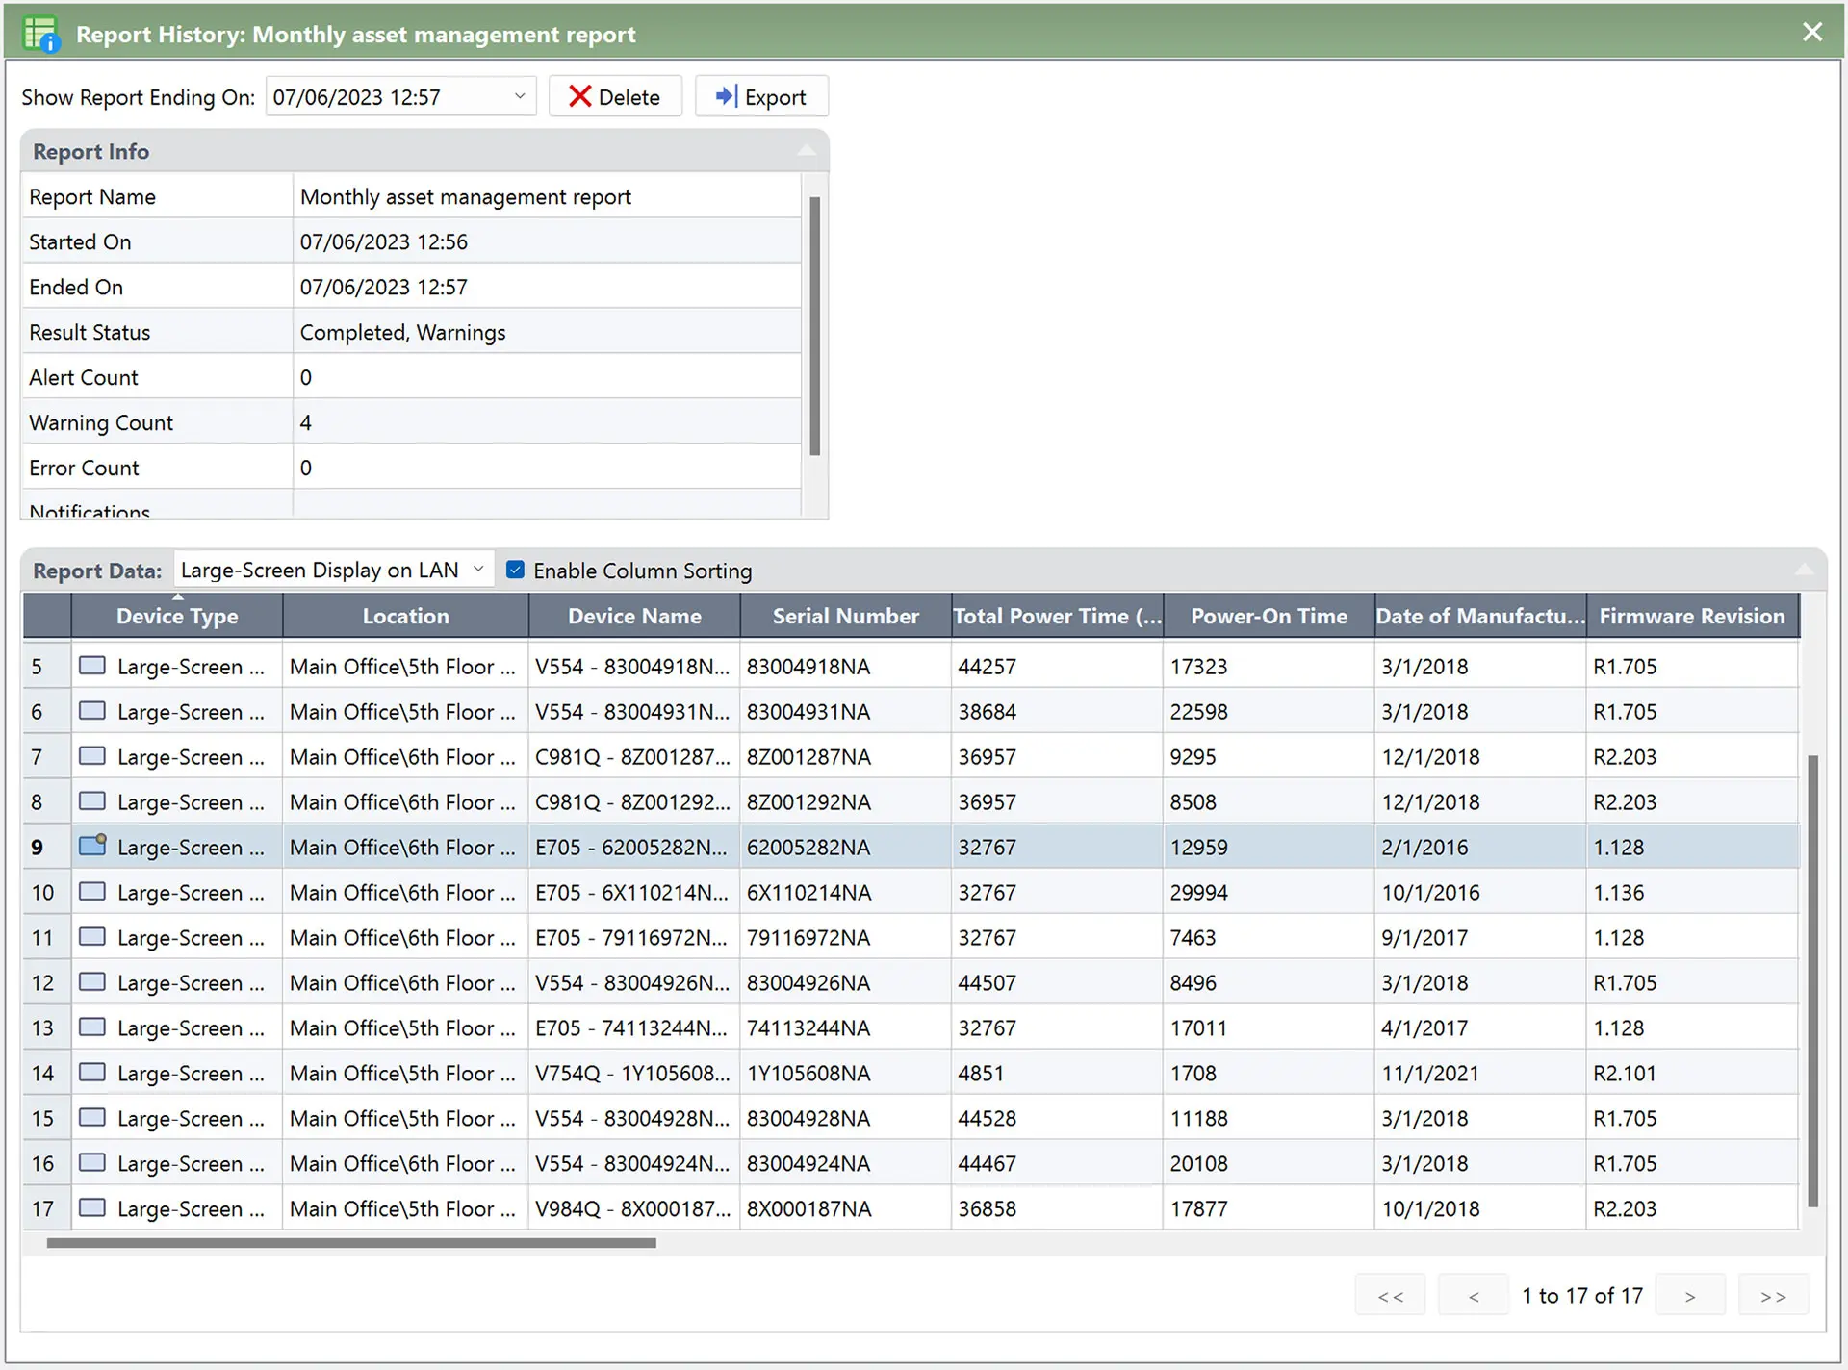Go to last page button

(x=1773, y=1296)
